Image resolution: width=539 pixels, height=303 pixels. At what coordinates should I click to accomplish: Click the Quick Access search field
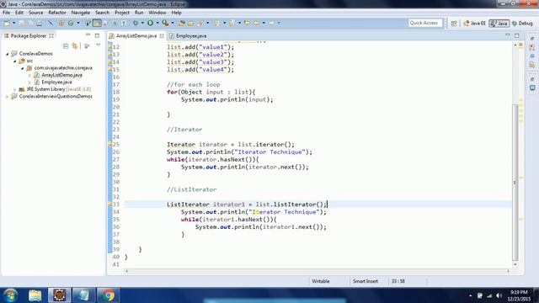424,23
